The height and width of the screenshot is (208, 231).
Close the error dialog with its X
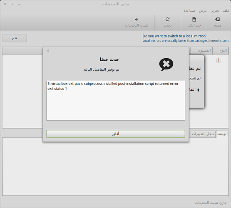coord(48,51)
